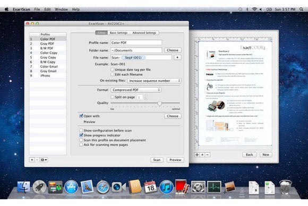Open Photo Booth in the Dock
308x206 pixels.
tap(182, 186)
